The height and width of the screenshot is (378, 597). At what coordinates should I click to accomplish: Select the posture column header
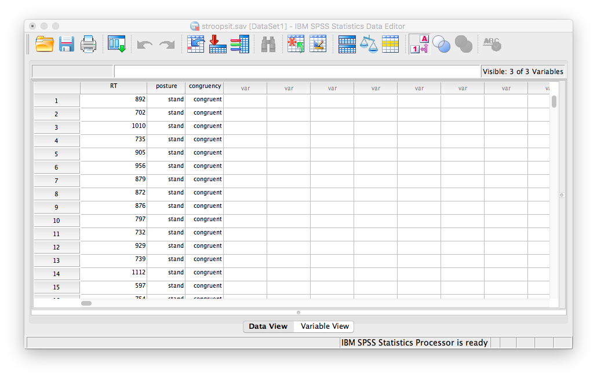coord(166,87)
